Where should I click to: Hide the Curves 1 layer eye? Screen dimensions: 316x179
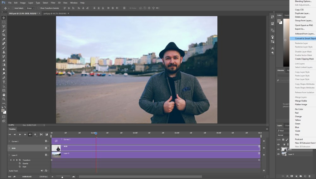(x=278, y=145)
